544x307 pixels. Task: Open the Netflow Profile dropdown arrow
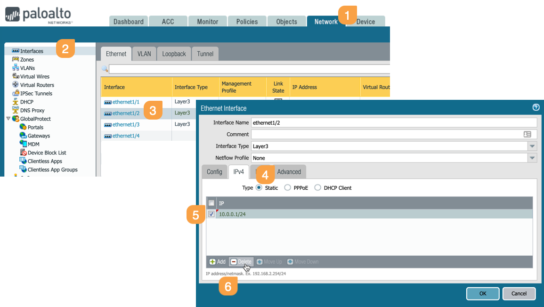pos(532,158)
